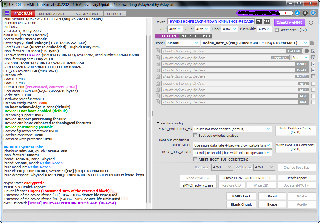Collapse the Partition config section
Viewport: 320px width, 223px height.
click(158, 123)
